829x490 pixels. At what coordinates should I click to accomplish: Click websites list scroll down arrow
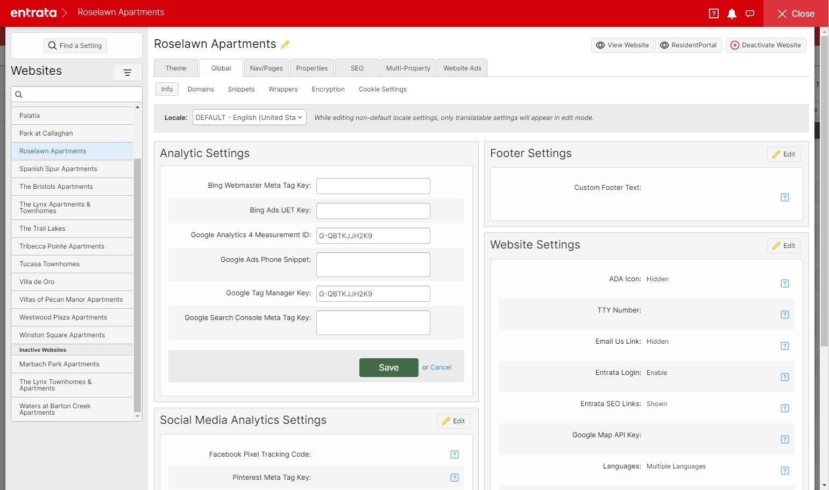(x=137, y=416)
